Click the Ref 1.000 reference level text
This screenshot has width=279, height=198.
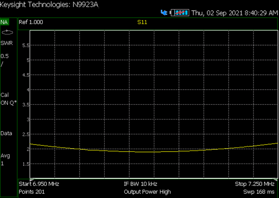31,22
